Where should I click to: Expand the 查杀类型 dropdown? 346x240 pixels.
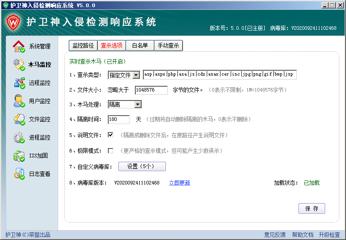(x=136, y=75)
